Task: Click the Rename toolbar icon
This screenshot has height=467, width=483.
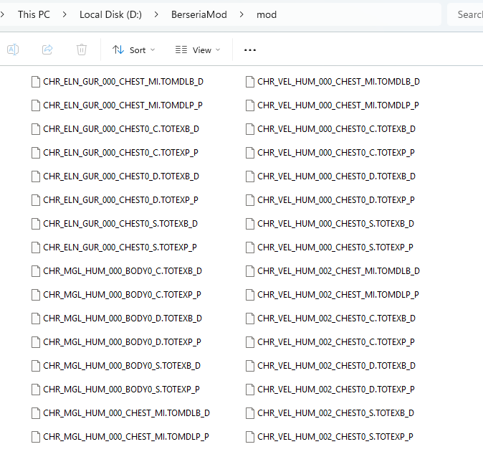Action: coord(13,49)
